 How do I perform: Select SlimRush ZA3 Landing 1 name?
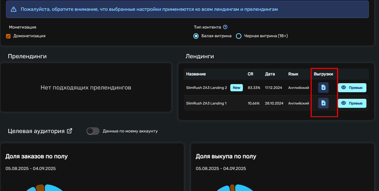pos(206,103)
